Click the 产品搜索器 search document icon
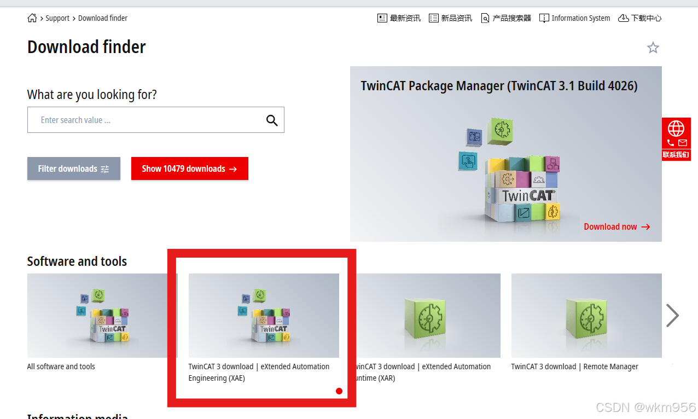Image resolution: width=698 pixels, height=419 pixels. pos(485,18)
